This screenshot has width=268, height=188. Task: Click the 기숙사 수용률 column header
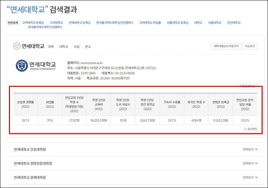tap(172, 104)
